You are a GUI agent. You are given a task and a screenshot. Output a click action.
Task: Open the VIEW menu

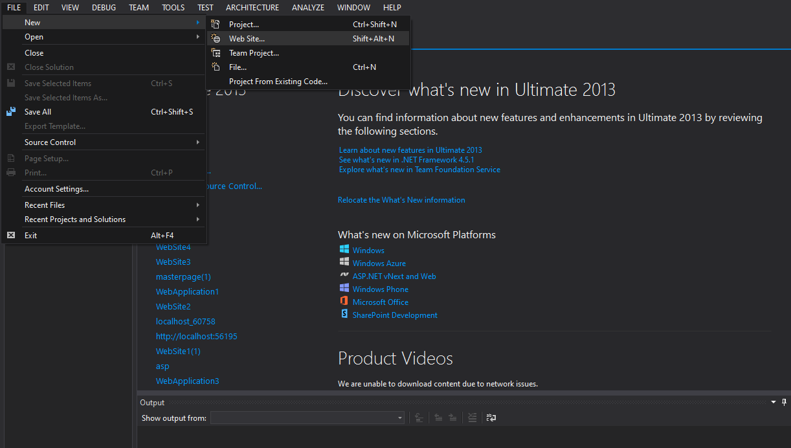70,7
